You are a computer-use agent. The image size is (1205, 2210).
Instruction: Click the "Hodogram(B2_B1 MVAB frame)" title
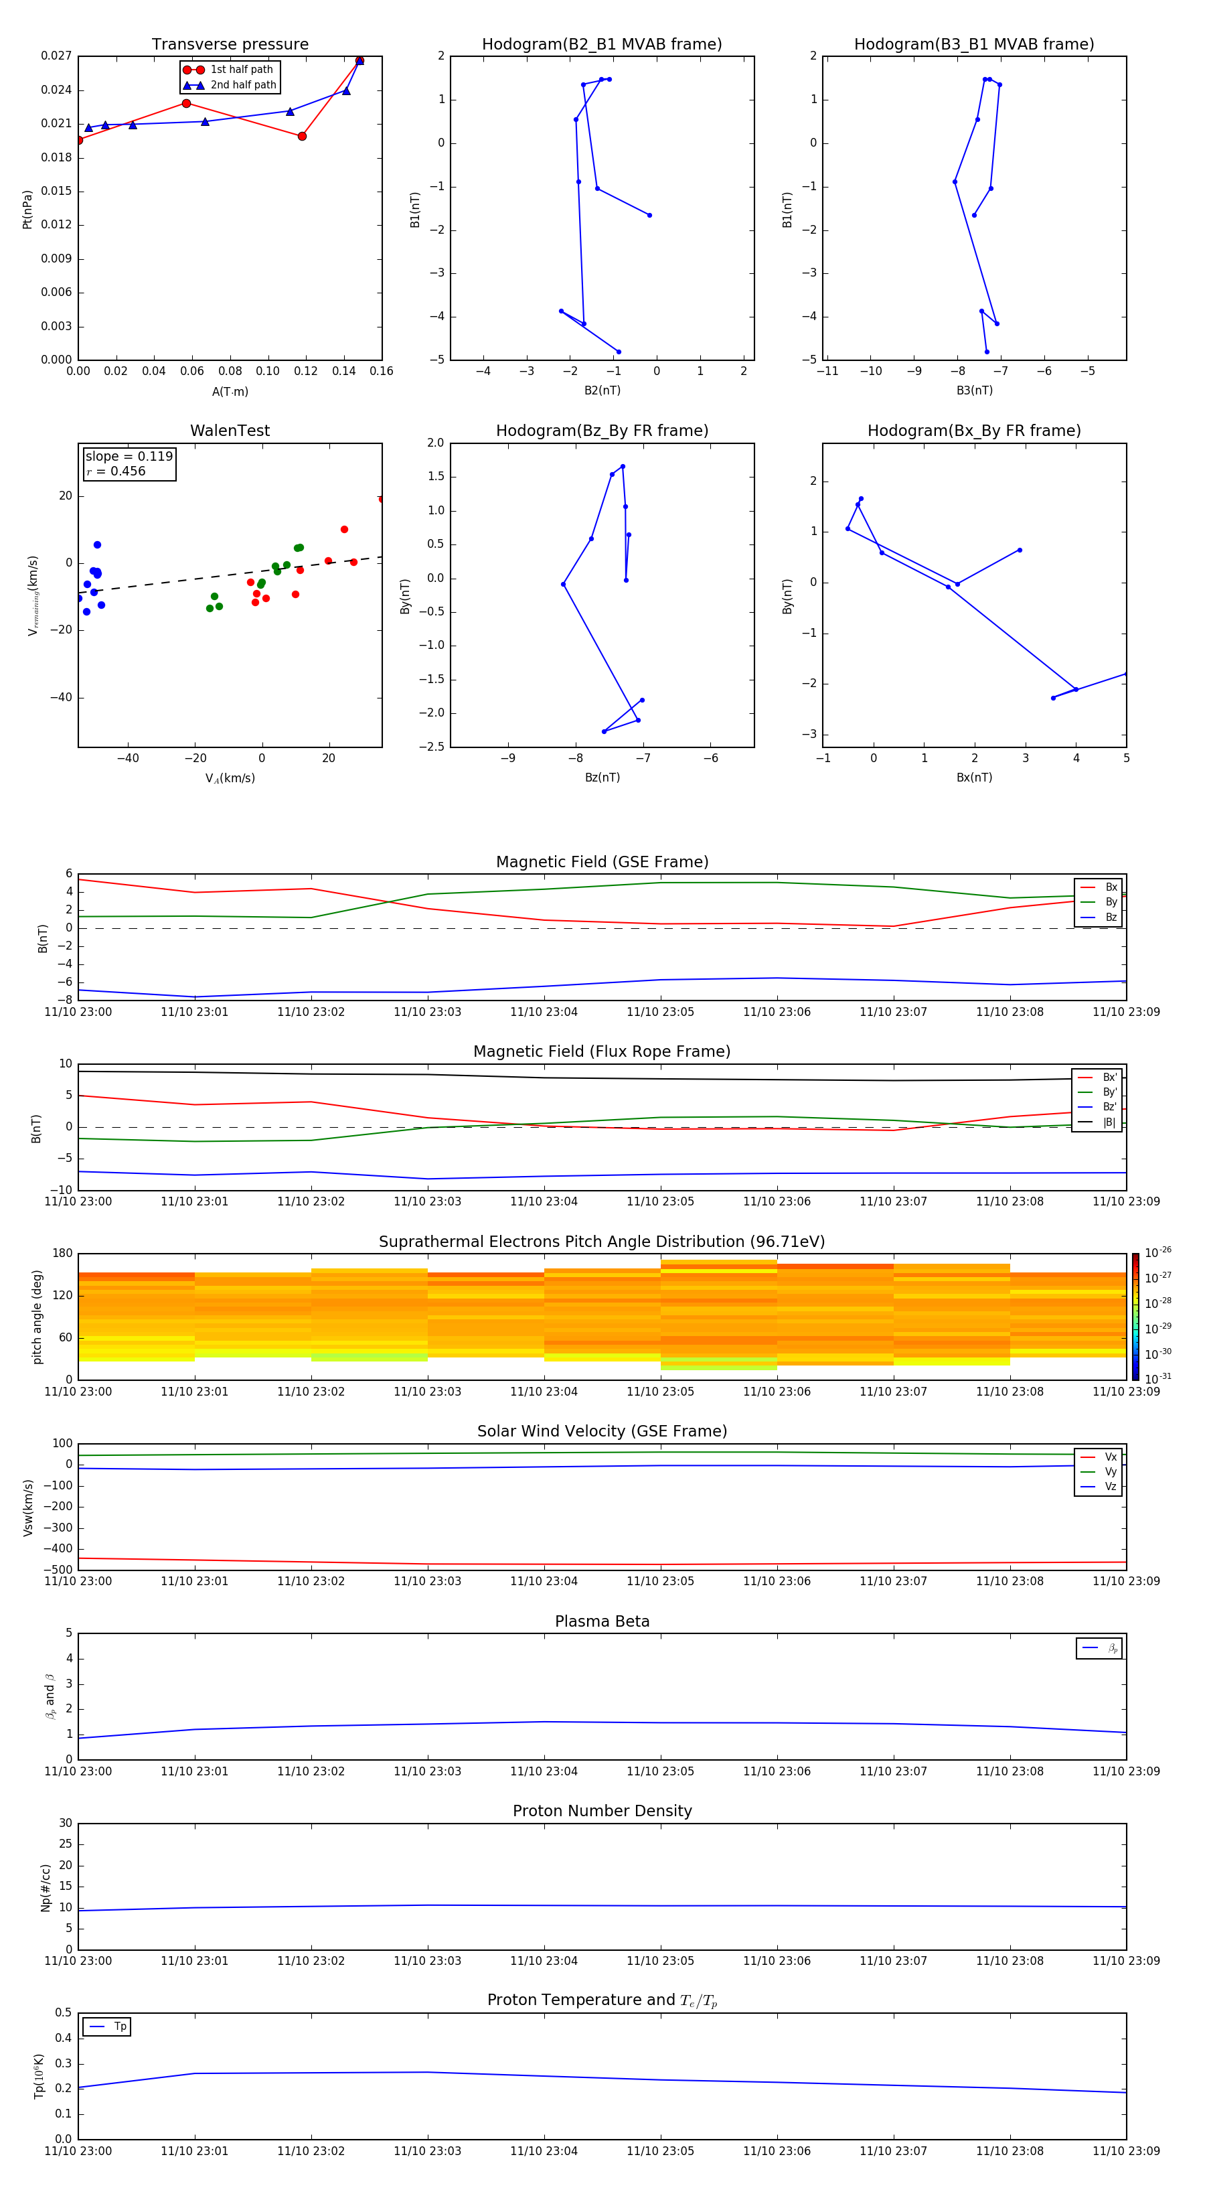click(602, 45)
